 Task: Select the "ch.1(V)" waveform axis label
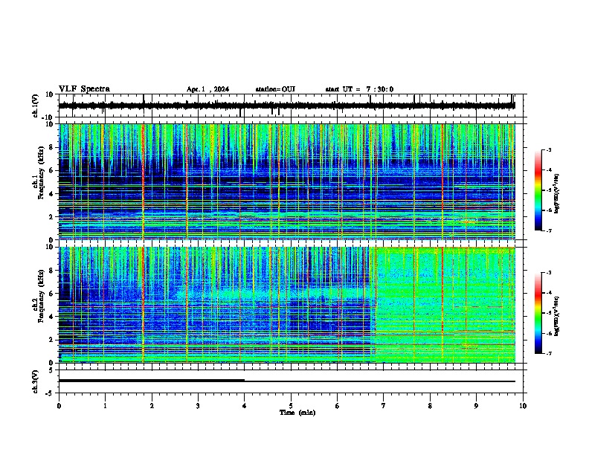pos(36,106)
